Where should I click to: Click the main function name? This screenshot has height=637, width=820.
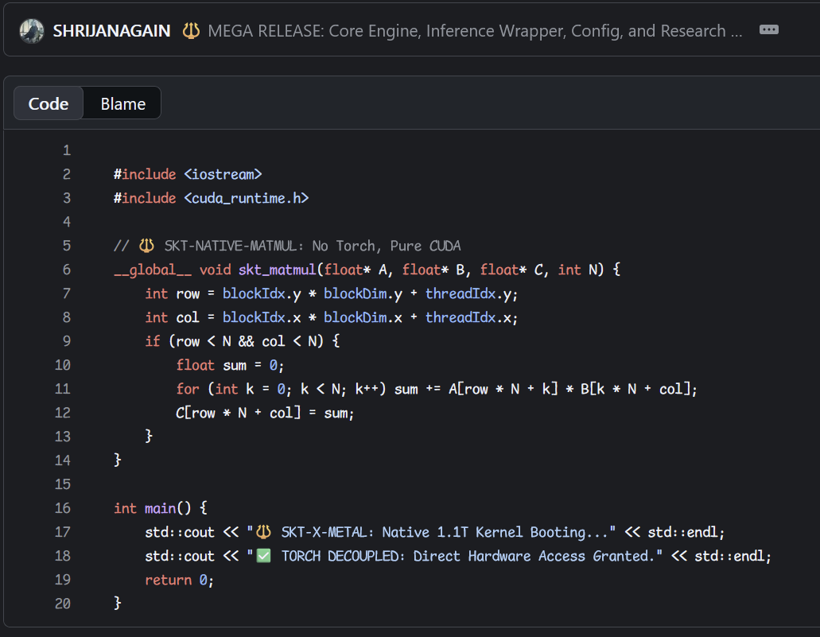point(160,508)
